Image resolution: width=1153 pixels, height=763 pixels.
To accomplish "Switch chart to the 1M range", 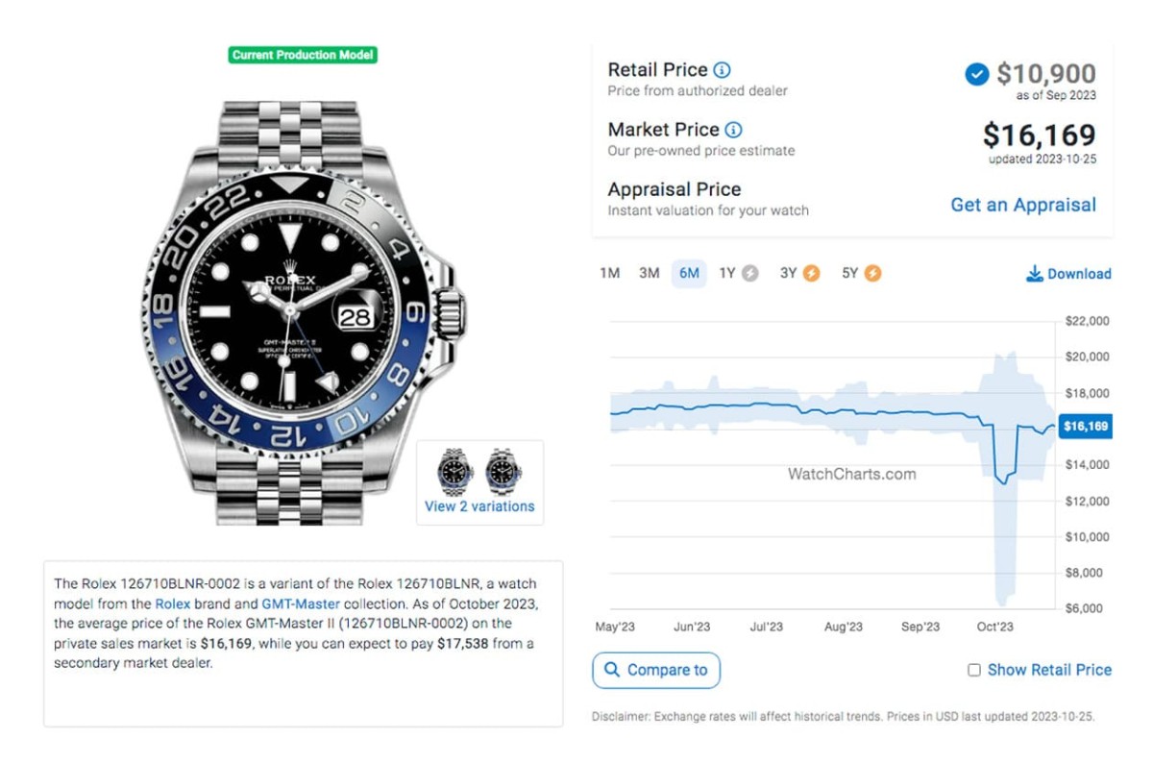I will click(x=609, y=274).
